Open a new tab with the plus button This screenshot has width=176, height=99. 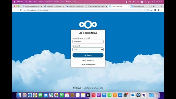click(154, 6)
